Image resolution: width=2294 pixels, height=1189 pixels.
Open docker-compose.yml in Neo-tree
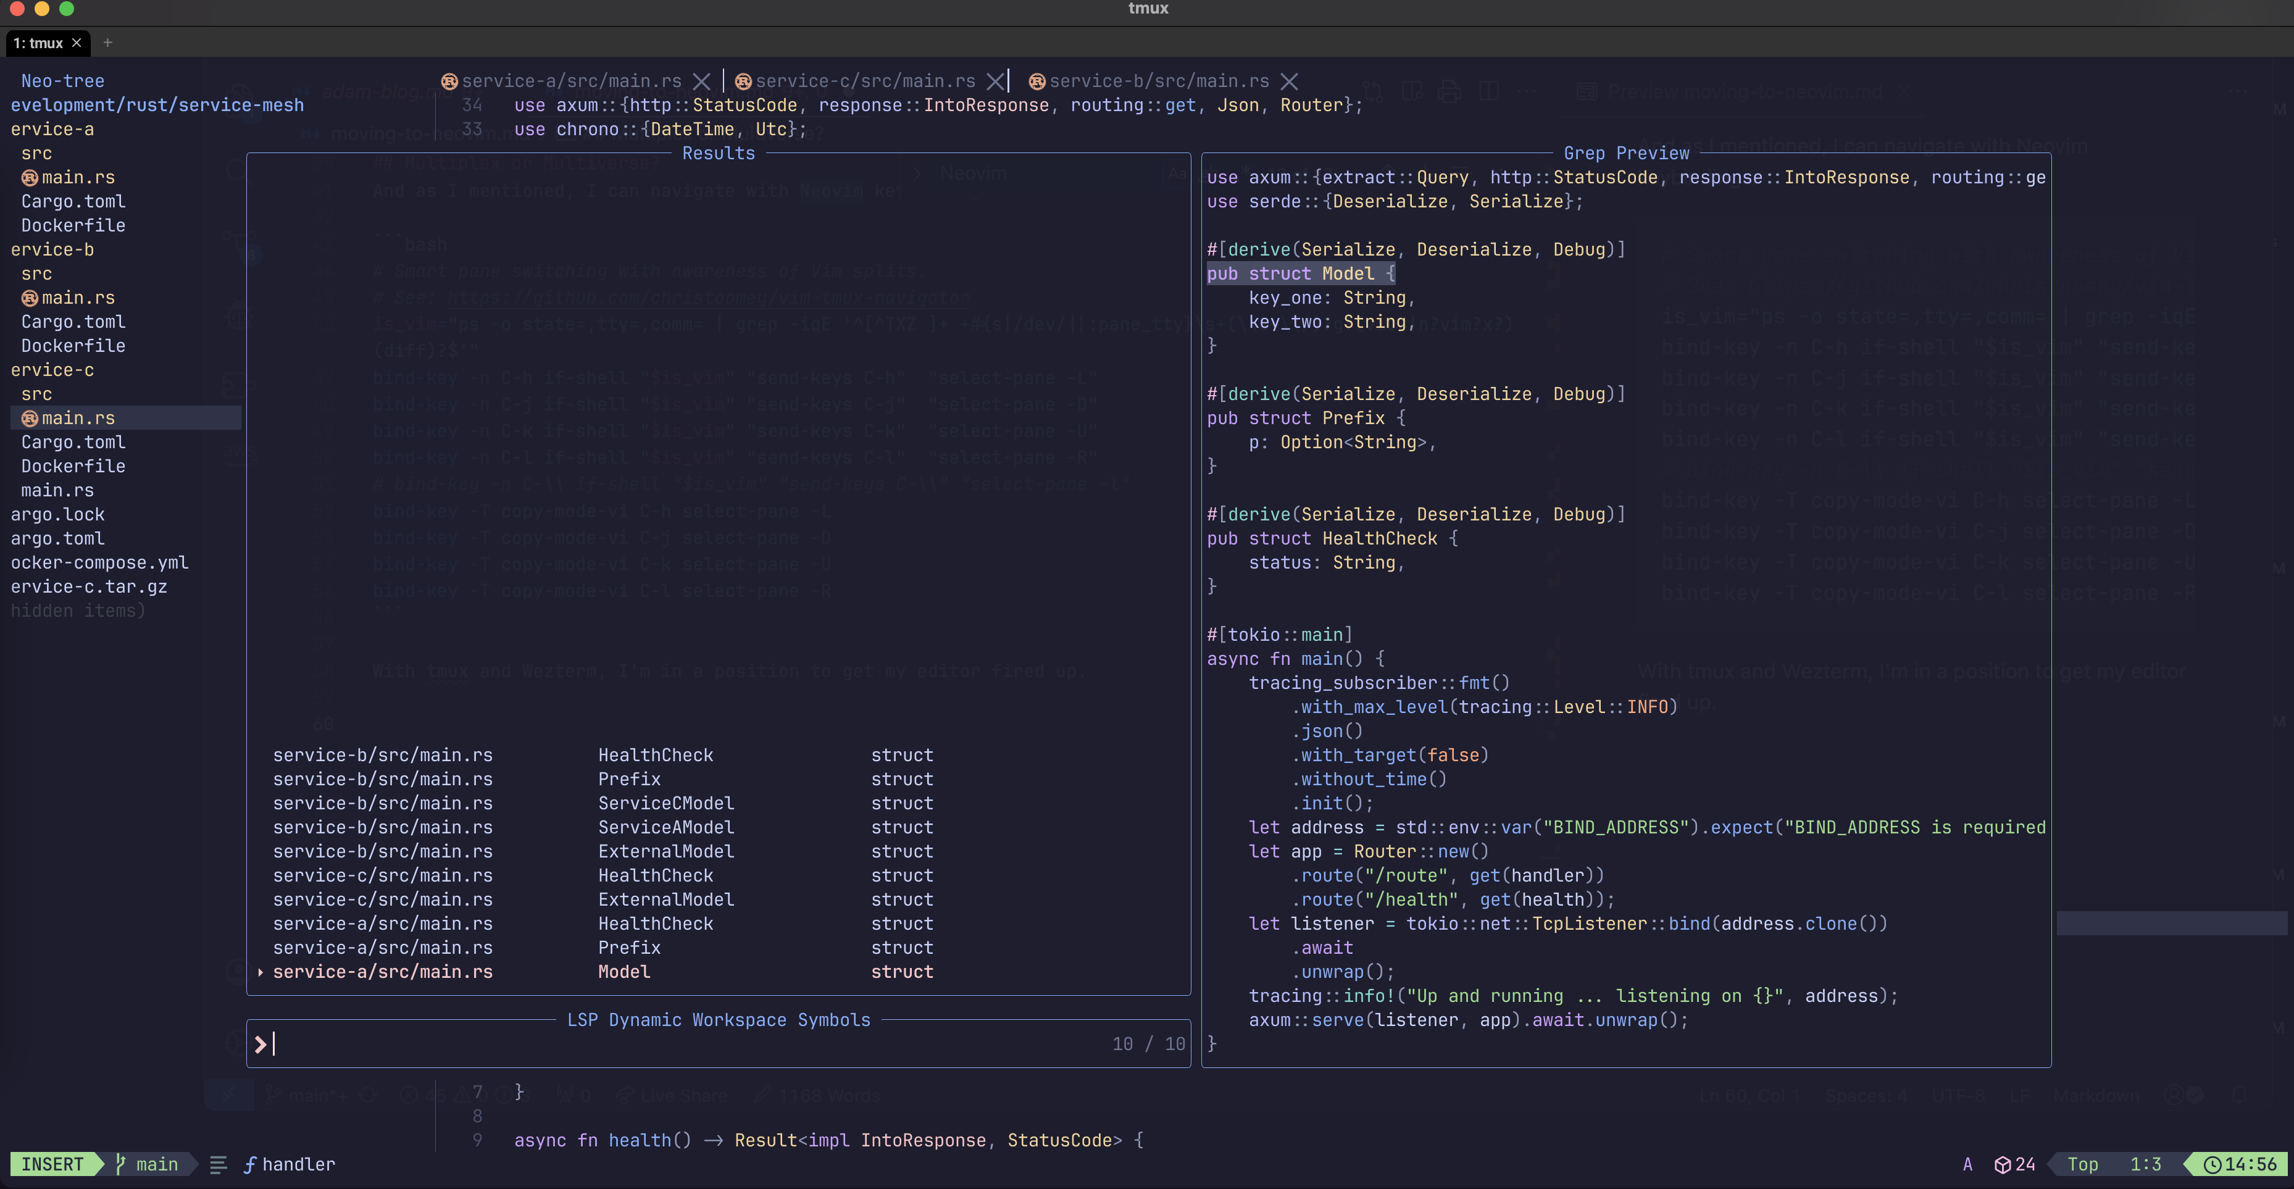(x=100, y=562)
